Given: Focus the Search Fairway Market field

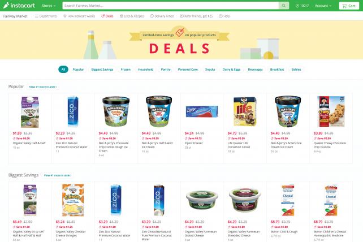Looking at the screenshot, I should pos(171,6).
